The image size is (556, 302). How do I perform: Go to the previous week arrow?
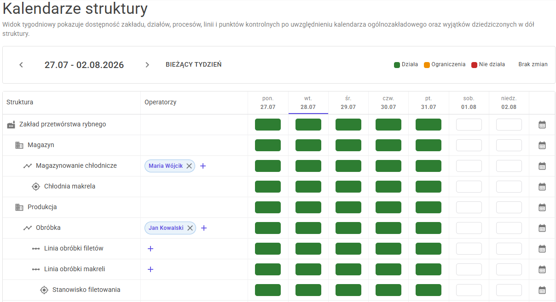21,65
